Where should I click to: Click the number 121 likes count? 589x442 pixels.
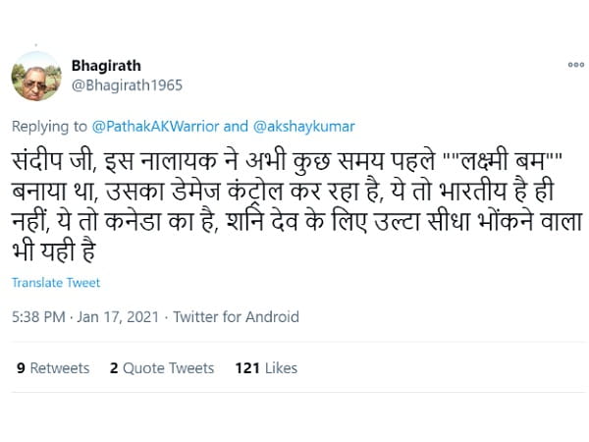tap(247, 368)
